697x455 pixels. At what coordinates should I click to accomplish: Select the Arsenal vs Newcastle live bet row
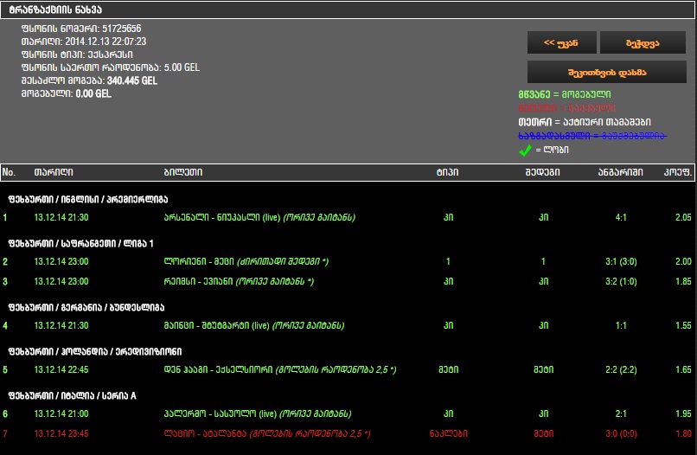(259, 217)
